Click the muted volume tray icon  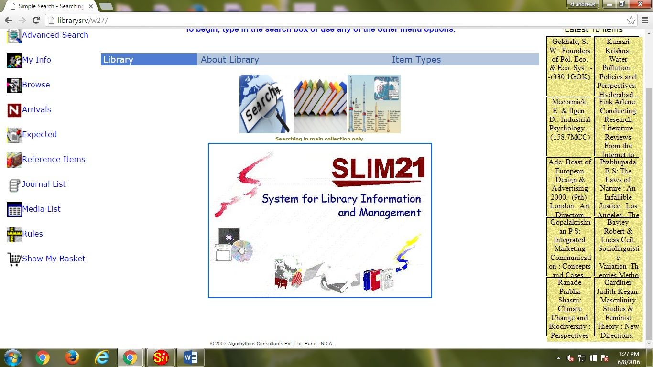click(x=570, y=358)
